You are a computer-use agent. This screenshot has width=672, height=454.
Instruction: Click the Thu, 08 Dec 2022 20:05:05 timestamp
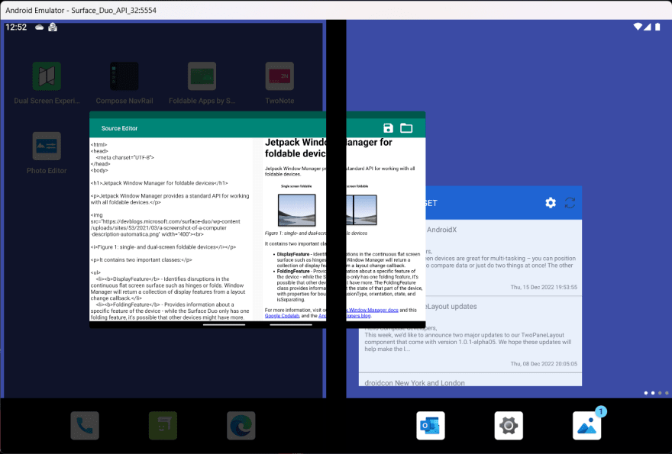(x=544, y=364)
